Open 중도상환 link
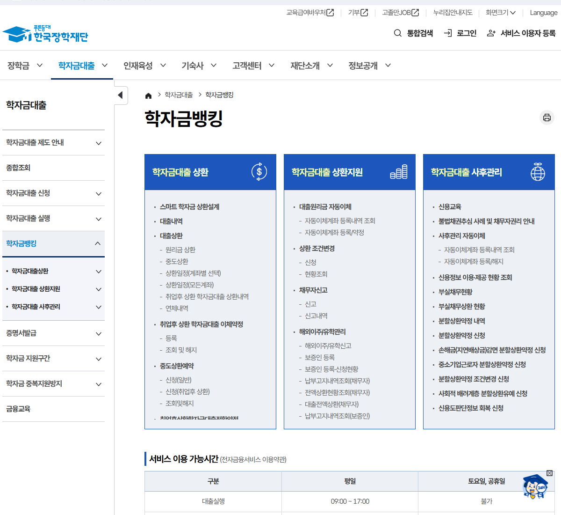 [x=177, y=262]
